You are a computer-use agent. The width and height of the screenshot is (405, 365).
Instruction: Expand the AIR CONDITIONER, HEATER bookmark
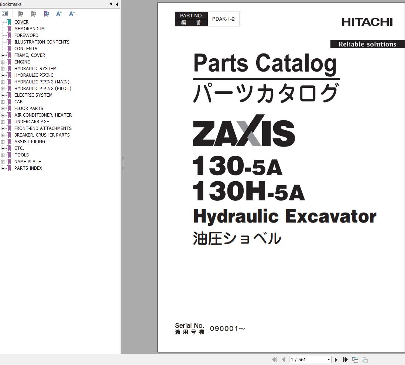pos(3,116)
